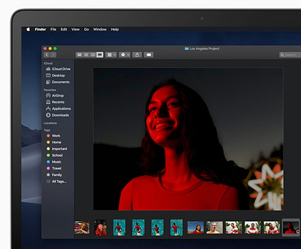Open the group-by arrangement dropdown
301x249 pixels.
click(x=111, y=55)
